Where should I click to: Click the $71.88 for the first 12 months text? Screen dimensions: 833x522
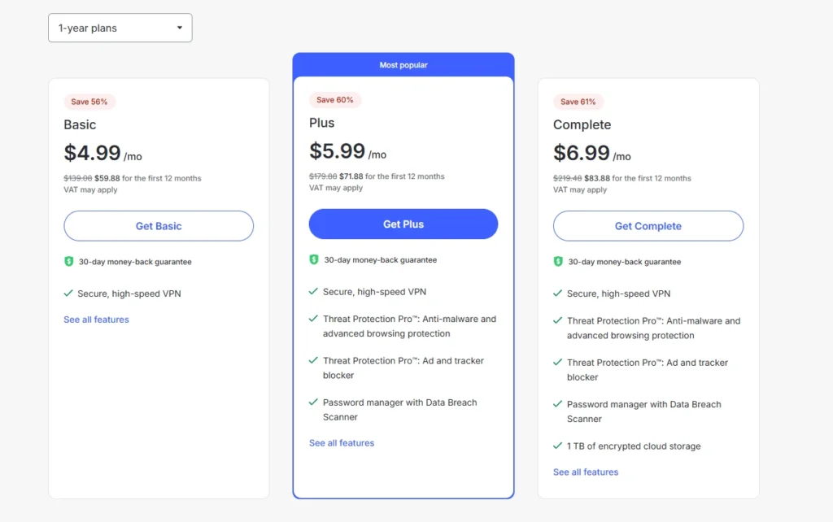coord(392,176)
